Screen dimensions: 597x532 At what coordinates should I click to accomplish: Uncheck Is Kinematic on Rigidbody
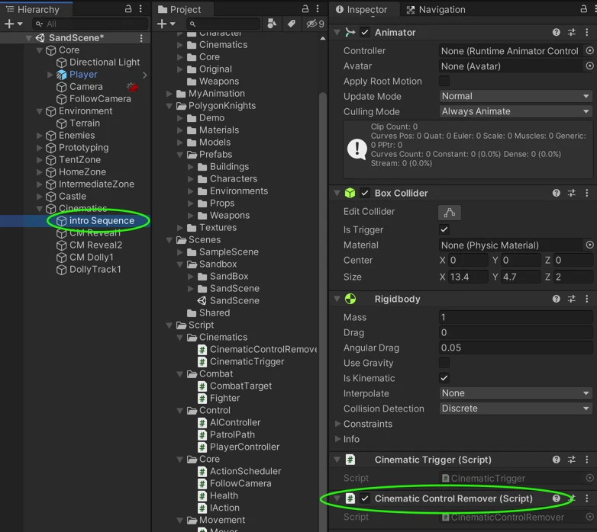pos(444,378)
